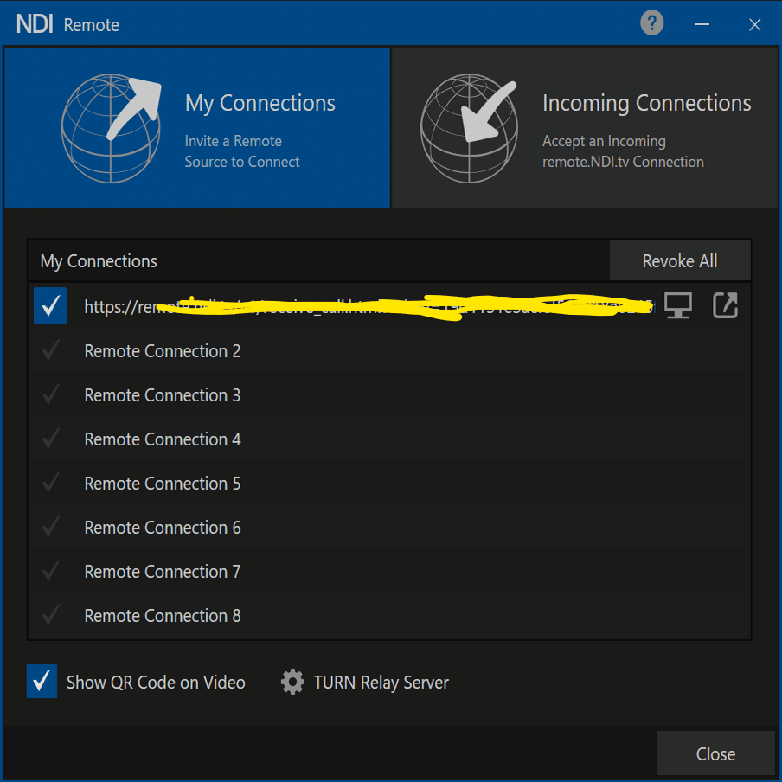Select the Remote Connection 3 row text
This screenshot has width=782, height=782.
163,395
